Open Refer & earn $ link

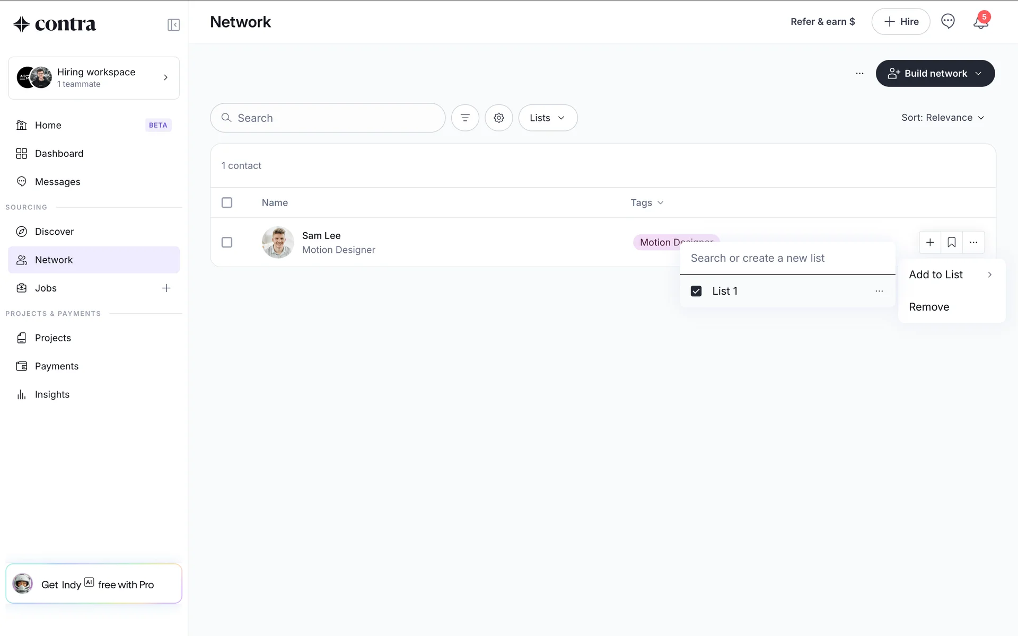pos(822,22)
